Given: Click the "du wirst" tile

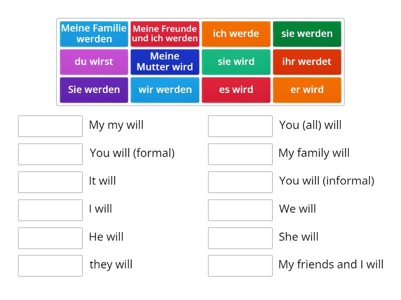Looking at the screenshot, I should point(94,62).
